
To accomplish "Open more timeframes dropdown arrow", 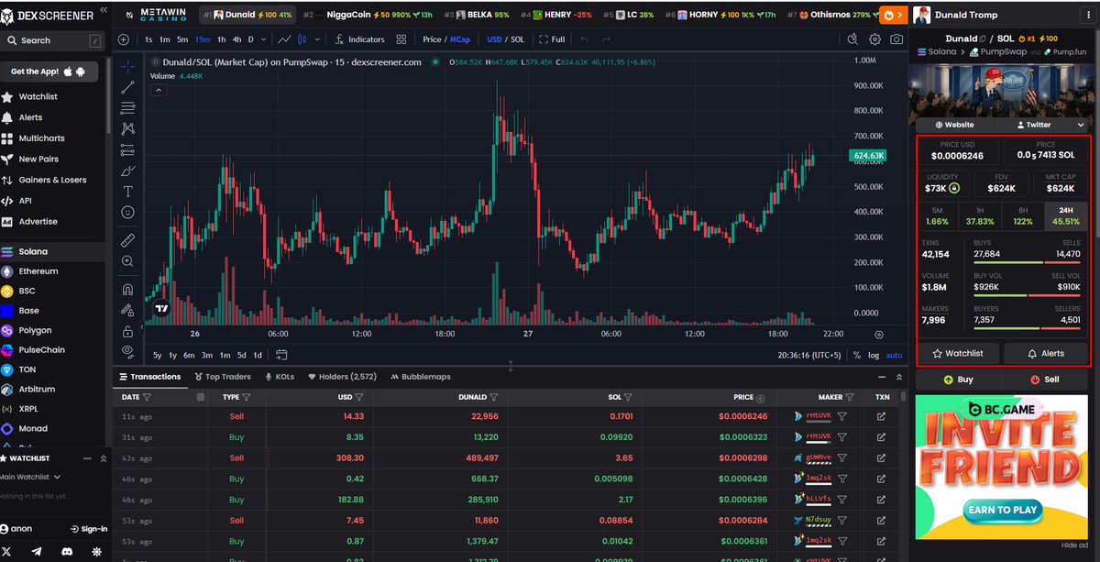I will (263, 39).
